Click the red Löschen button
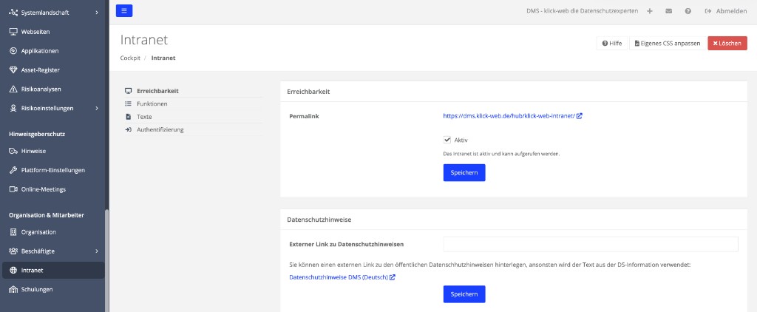Screen dimensions: 757x312 pos(727,44)
